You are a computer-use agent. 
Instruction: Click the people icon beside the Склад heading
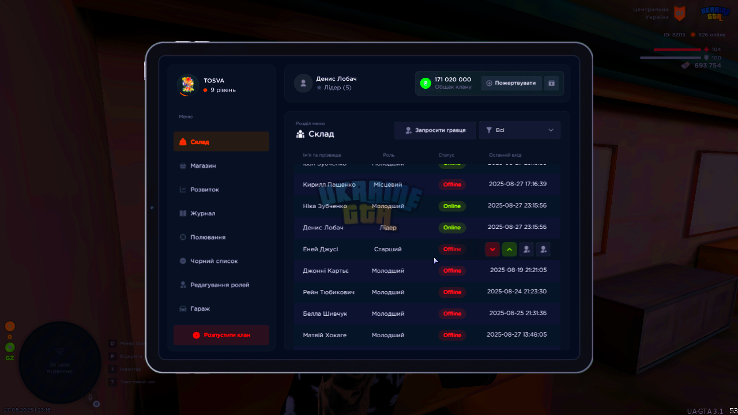tap(300, 134)
